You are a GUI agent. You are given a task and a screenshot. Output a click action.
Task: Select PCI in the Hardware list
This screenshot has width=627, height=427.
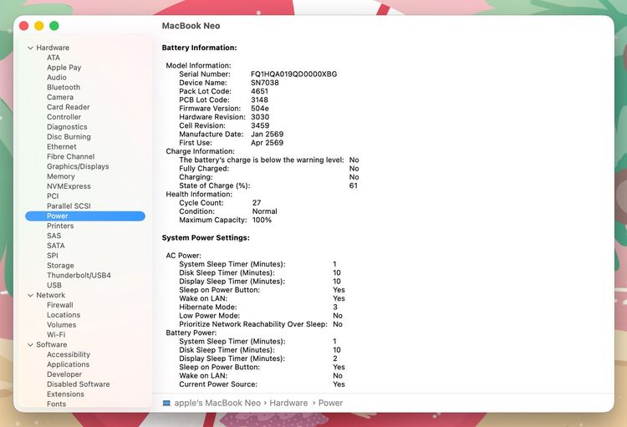point(53,196)
